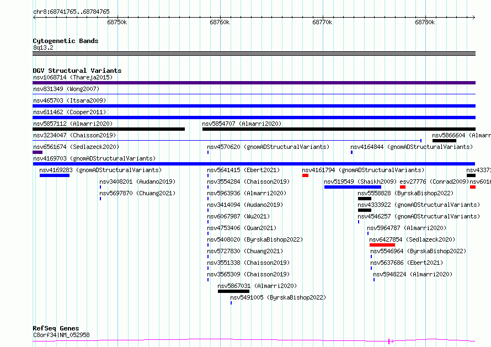Open nsv5637686 (Ebert2021) label

pyautogui.click(x=407, y=263)
